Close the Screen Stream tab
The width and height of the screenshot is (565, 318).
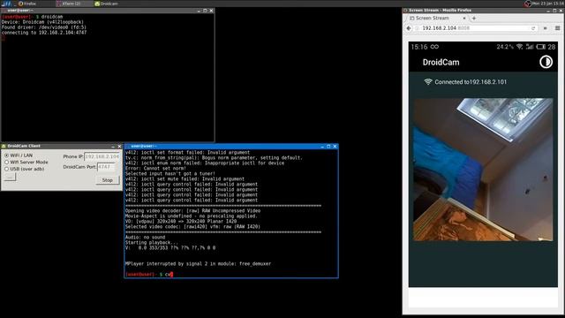[x=464, y=18]
